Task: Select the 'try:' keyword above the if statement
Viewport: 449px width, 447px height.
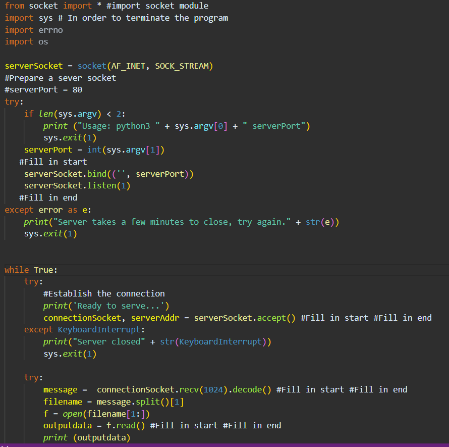Action: 11,102
